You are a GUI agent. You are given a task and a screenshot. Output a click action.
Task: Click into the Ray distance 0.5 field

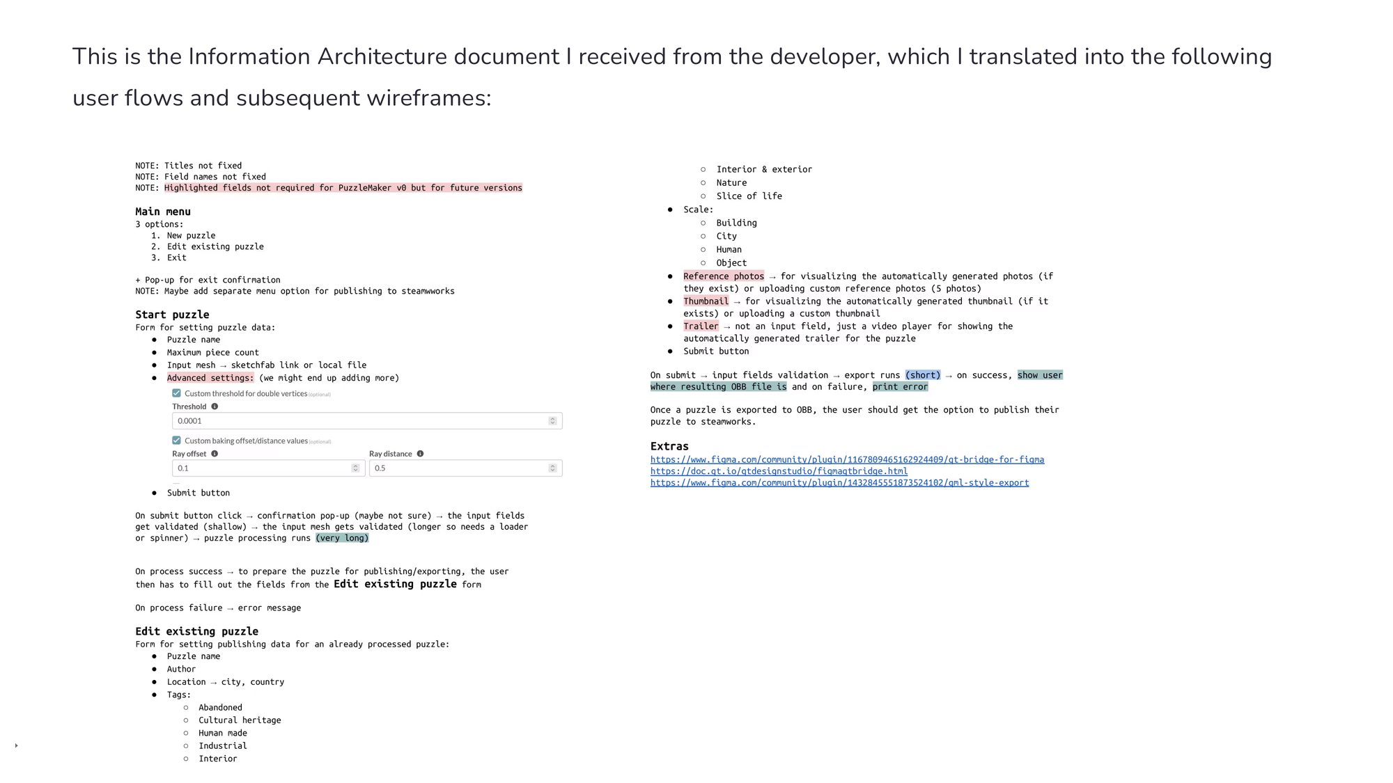coord(453,468)
